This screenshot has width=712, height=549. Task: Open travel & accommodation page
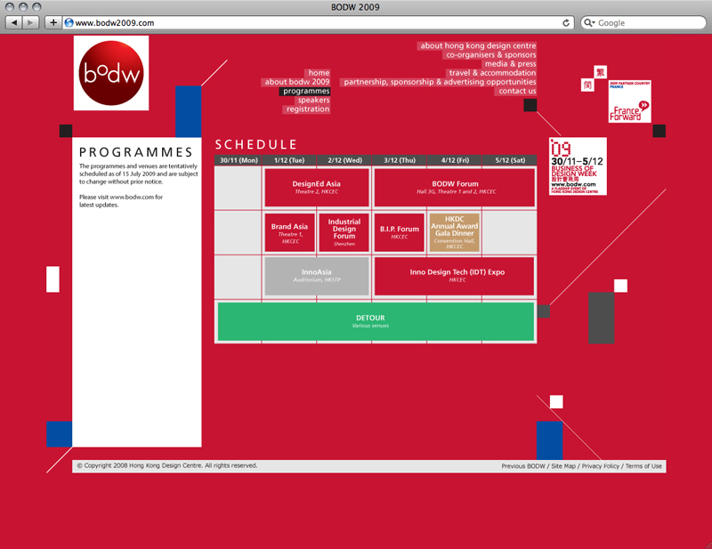492,73
